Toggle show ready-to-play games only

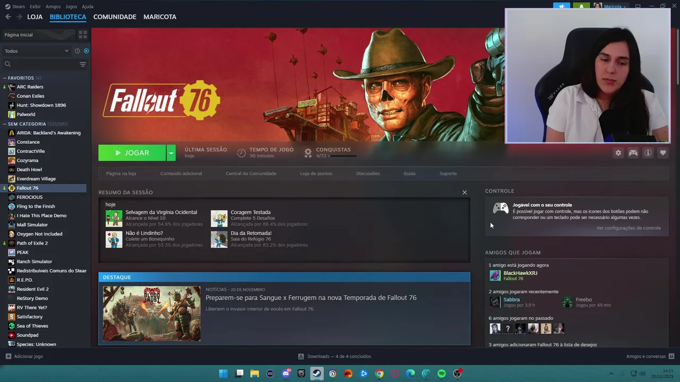click(x=86, y=51)
